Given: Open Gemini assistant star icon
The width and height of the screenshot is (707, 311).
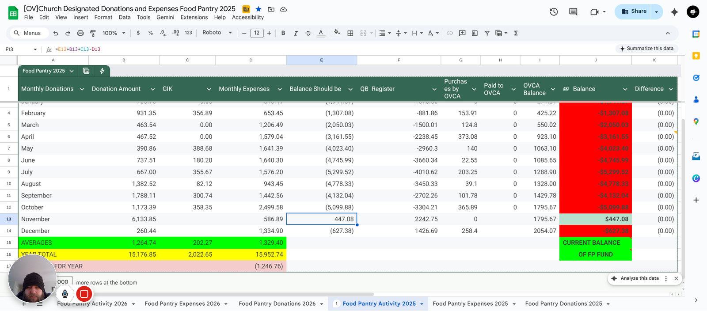Looking at the screenshot, I should (674, 12).
